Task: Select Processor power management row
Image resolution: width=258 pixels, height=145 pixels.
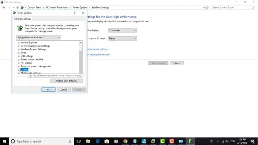Action: point(36,66)
